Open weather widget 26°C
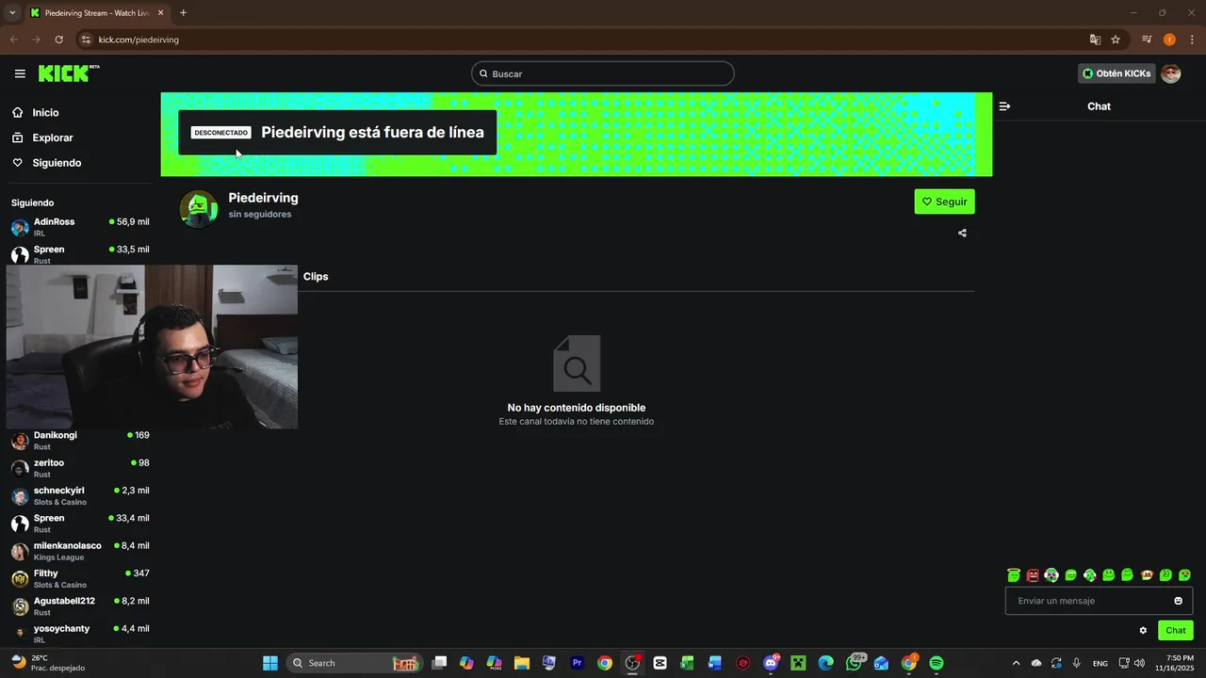1206x678 pixels. [47, 663]
